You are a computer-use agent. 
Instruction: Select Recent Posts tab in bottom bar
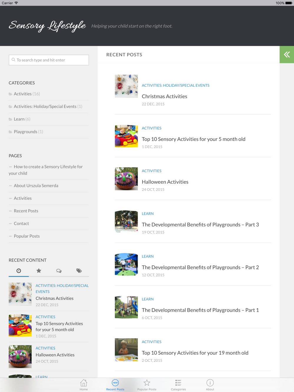coord(115,385)
